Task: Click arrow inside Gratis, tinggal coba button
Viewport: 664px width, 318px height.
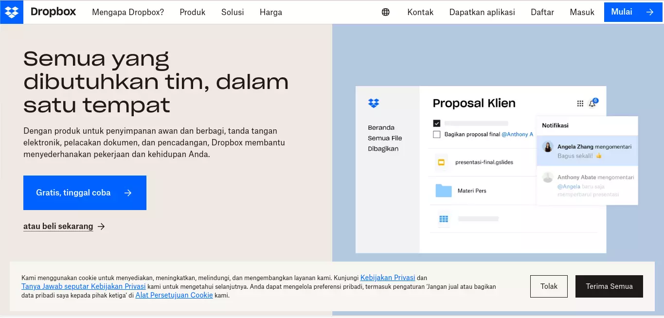Action: pos(128,193)
